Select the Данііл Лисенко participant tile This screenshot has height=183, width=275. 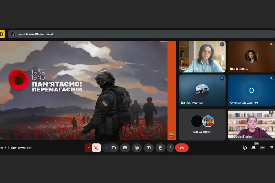(202, 91)
